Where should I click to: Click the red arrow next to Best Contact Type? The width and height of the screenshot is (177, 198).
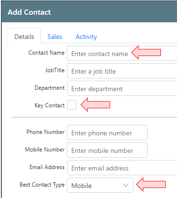click(151, 184)
